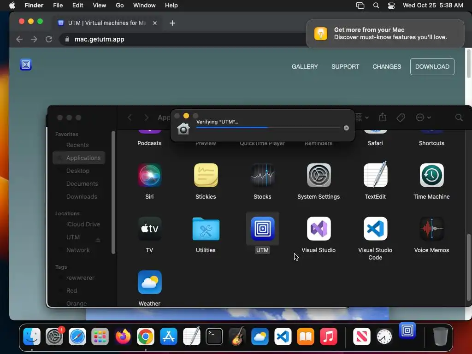Open Launchpad from the Dock

pos(100,336)
